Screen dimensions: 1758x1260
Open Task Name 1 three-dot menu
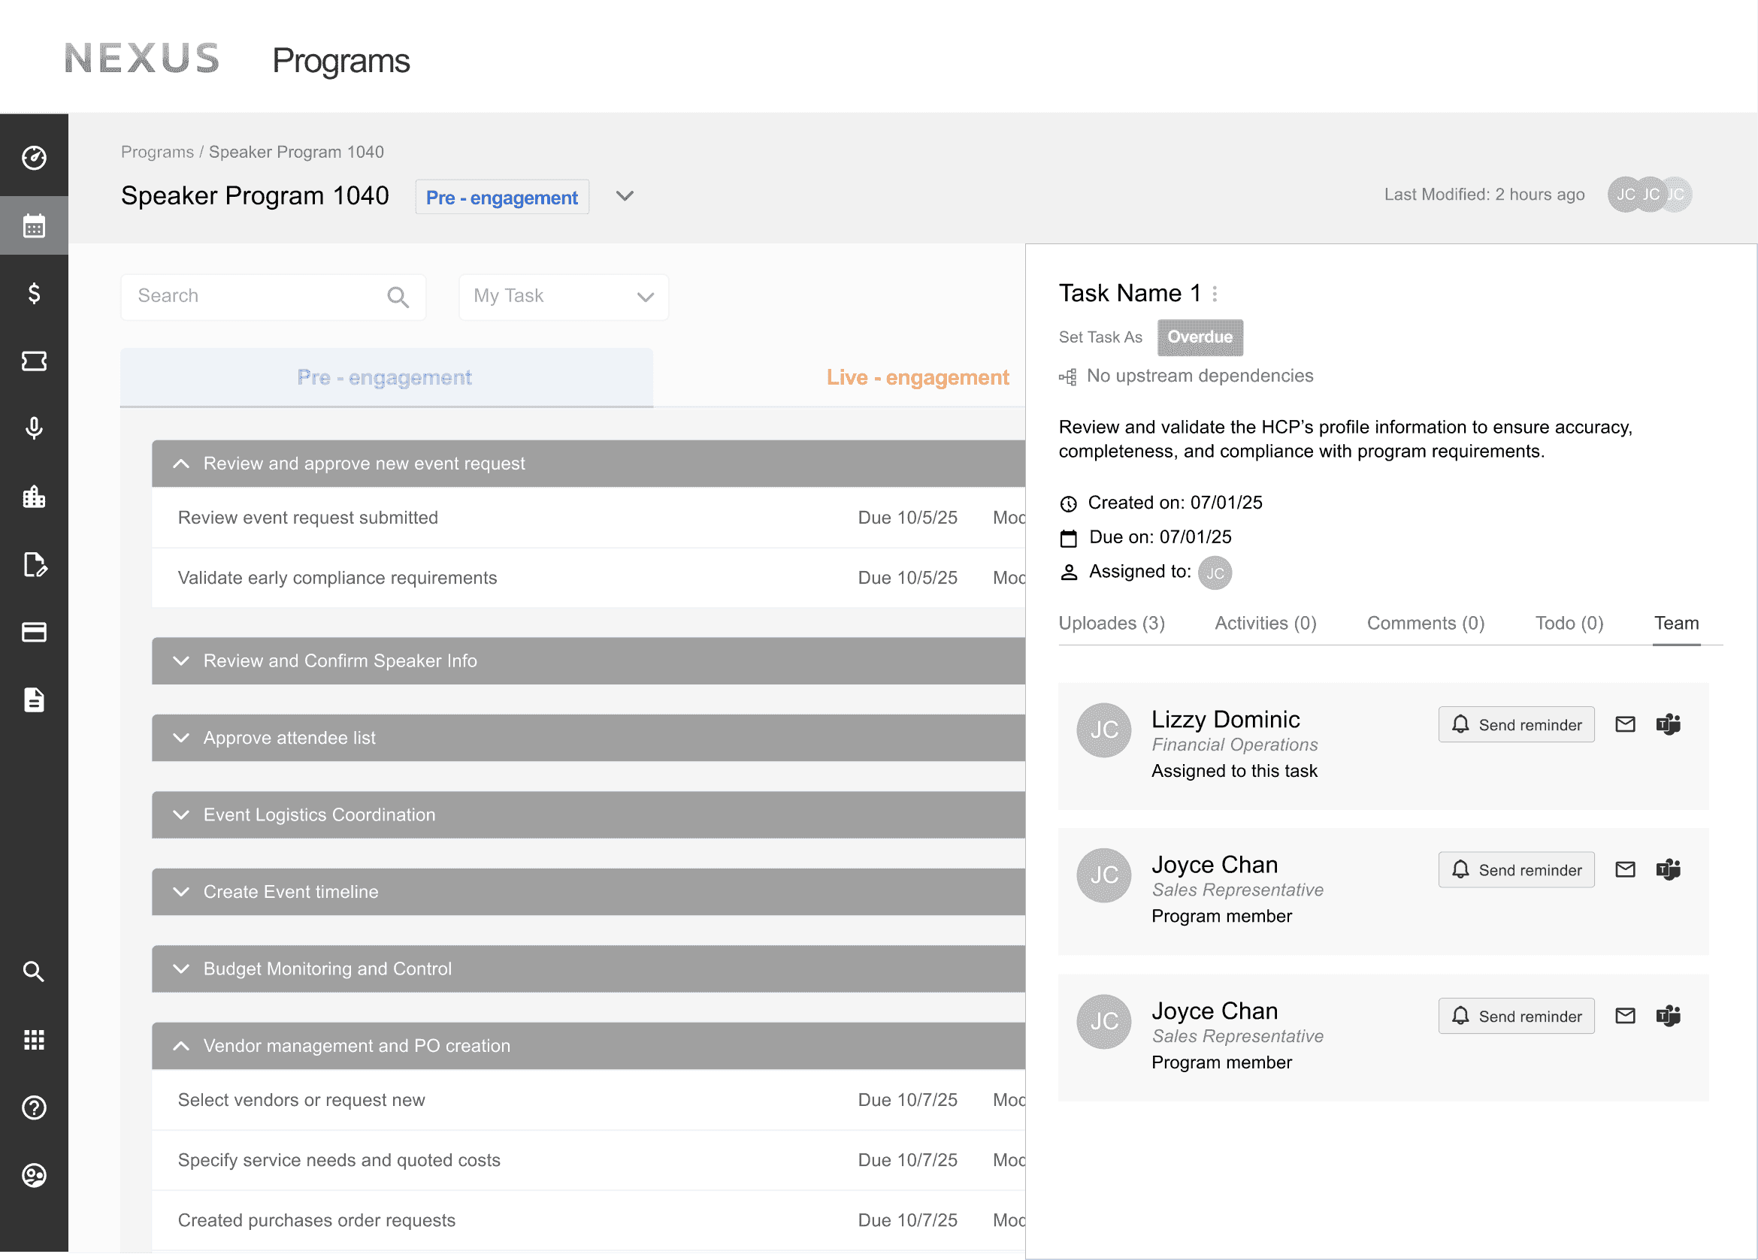pos(1215,294)
